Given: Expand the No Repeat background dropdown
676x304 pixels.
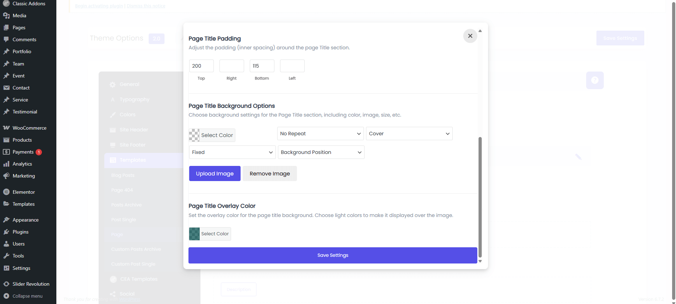Looking at the screenshot, I should click(x=320, y=134).
